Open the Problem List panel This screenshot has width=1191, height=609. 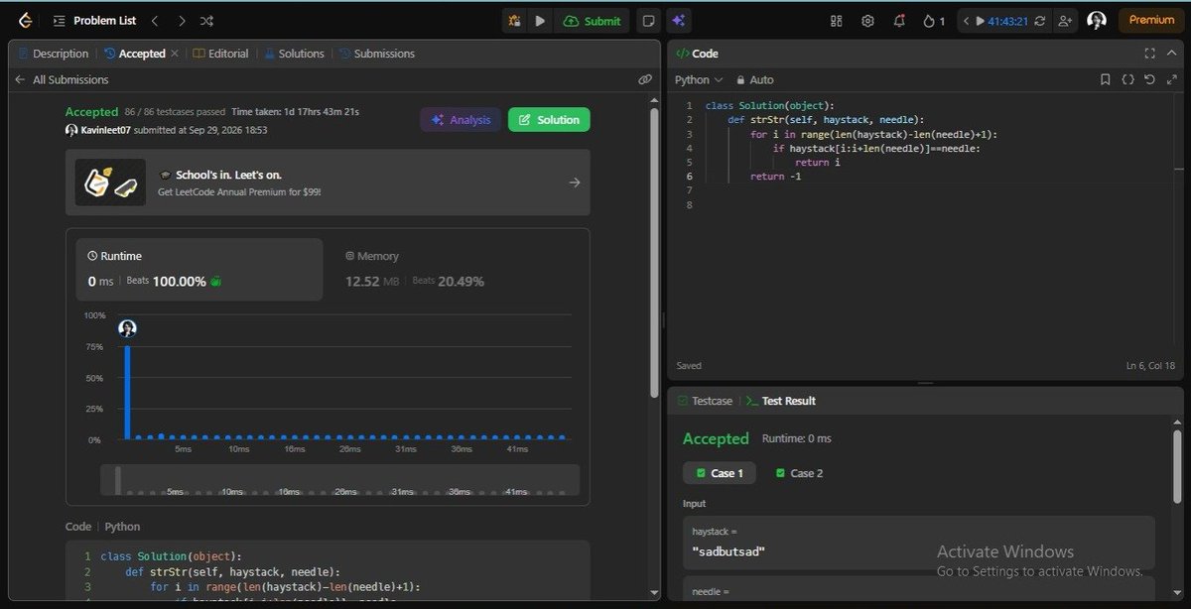92,20
